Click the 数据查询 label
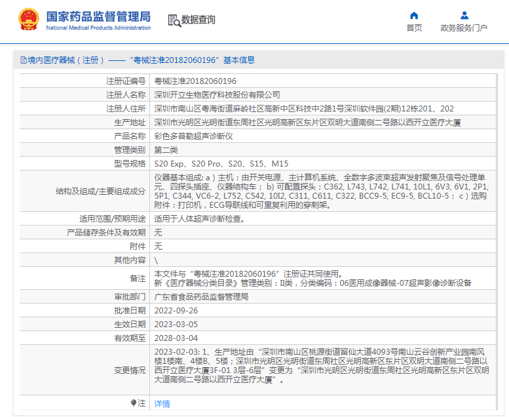The image size is (509, 417). (x=198, y=20)
